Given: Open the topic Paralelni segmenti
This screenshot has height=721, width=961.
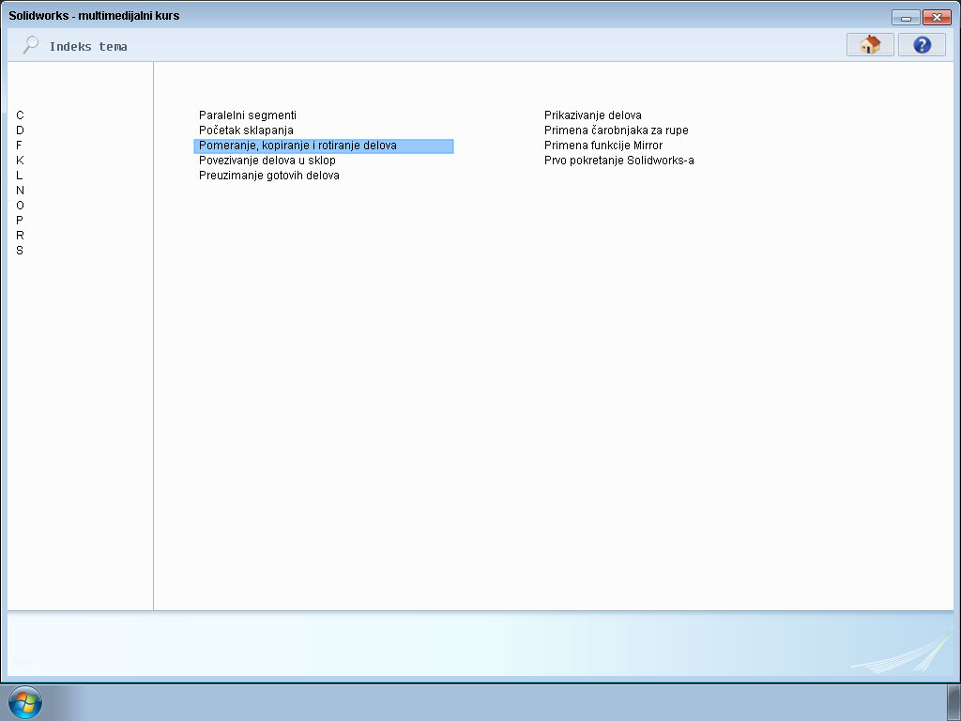Looking at the screenshot, I should tap(246, 115).
